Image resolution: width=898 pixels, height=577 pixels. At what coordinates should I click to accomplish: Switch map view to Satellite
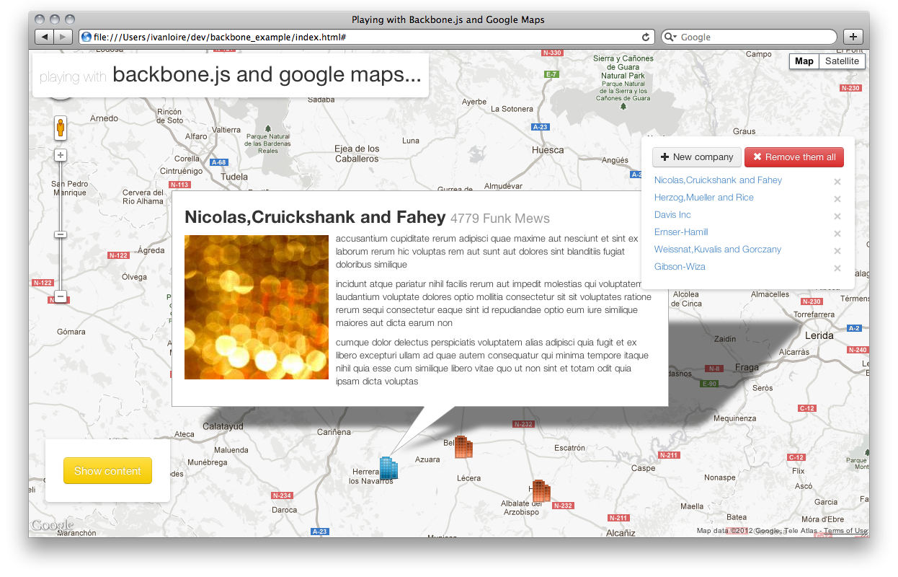pyautogui.click(x=842, y=61)
